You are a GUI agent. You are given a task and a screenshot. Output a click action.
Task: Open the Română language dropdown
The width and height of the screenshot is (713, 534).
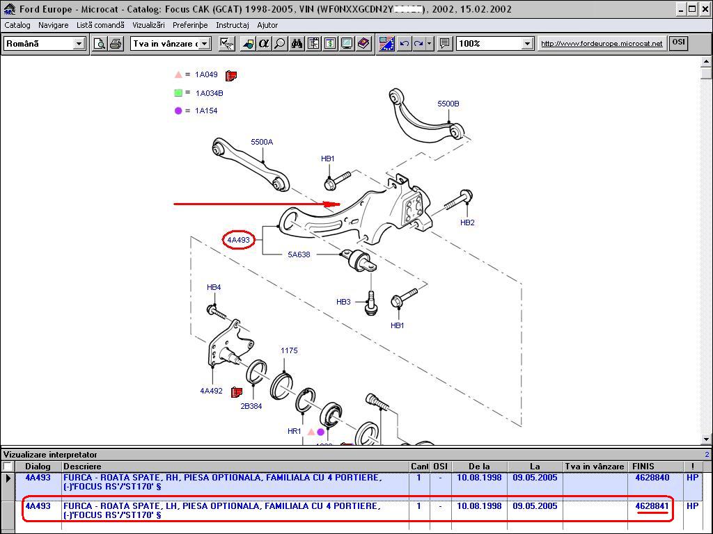[x=79, y=44]
